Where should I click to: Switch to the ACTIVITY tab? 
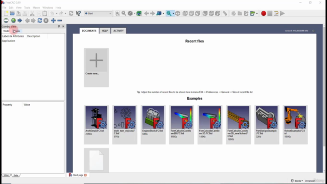(119, 31)
